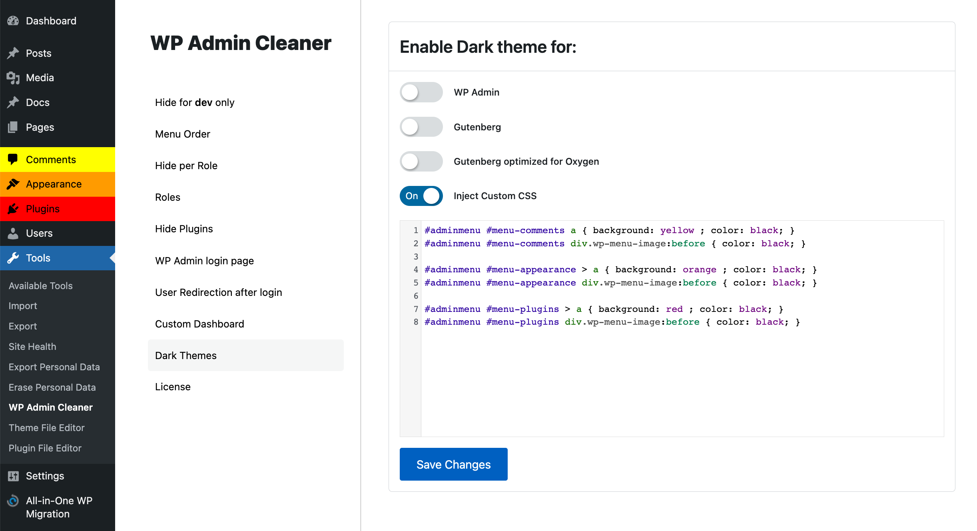Open the Hide per Role section
Screen dimensions: 977x531
pos(245,166)
